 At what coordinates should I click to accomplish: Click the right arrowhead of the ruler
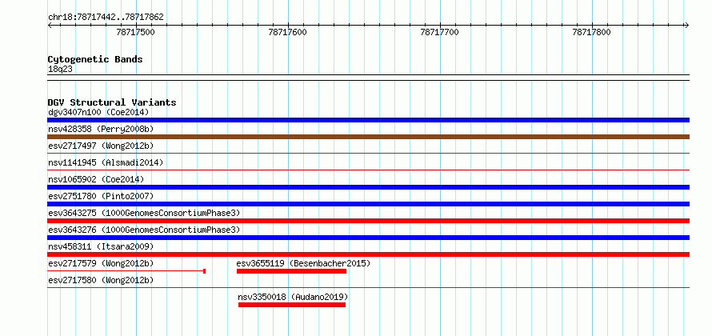pos(686,25)
